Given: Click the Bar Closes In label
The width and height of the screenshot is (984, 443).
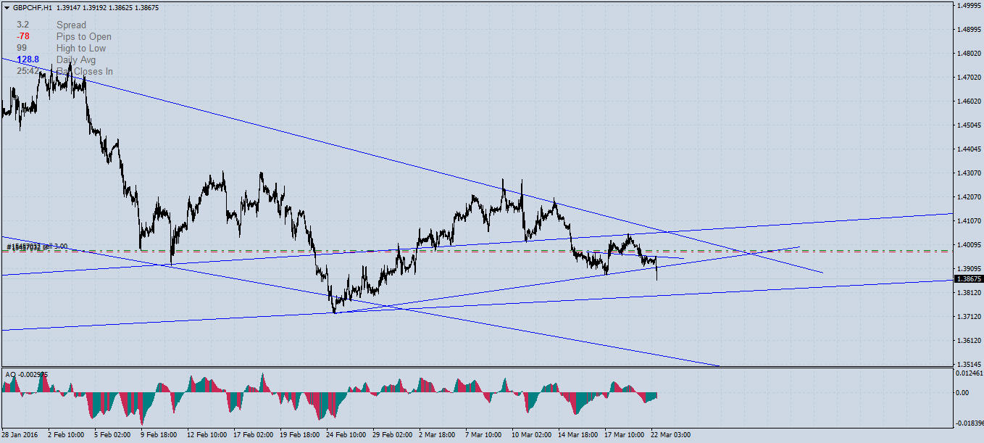Looking at the screenshot, I should (x=85, y=72).
